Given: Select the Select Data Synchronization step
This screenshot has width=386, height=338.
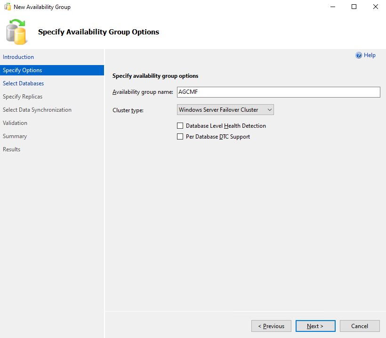Looking at the screenshot, I should (x=37, y=110).
